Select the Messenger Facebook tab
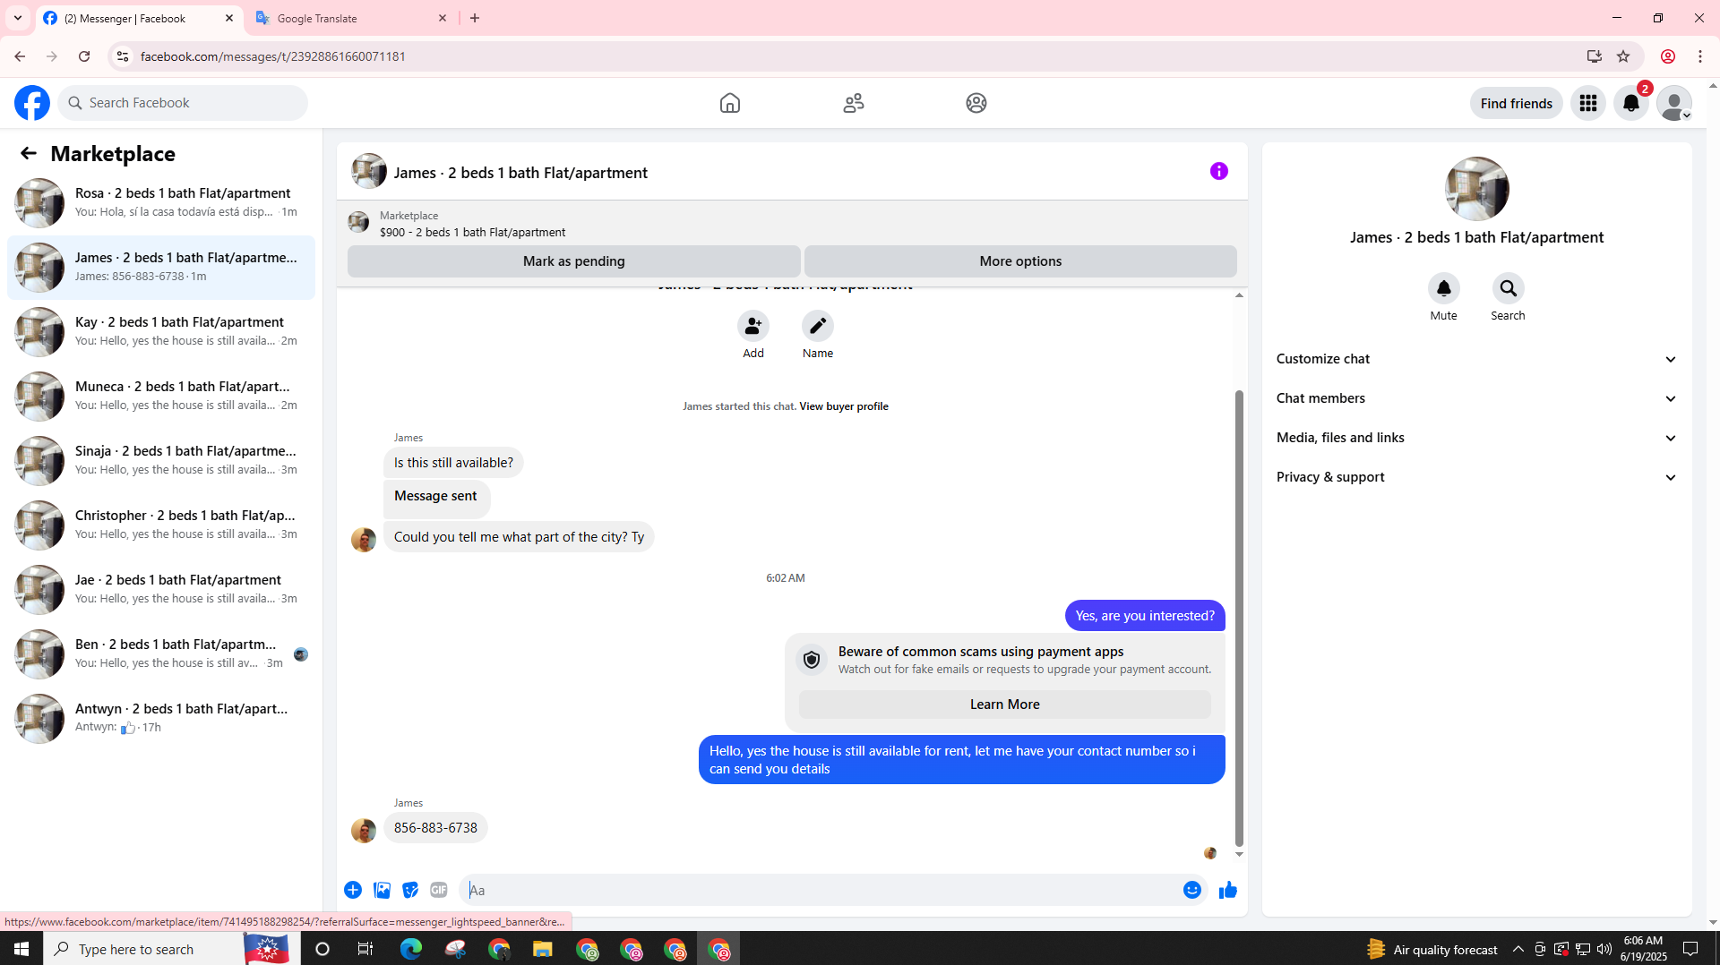1720x965 pixels. click(139, 18)
